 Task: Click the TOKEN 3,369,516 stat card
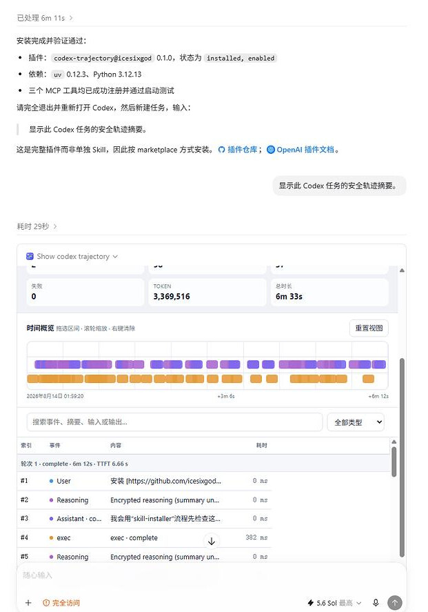207,292
